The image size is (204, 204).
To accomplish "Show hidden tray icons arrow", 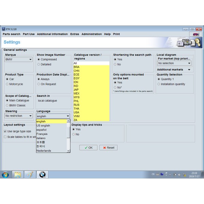I will point(170,175).
